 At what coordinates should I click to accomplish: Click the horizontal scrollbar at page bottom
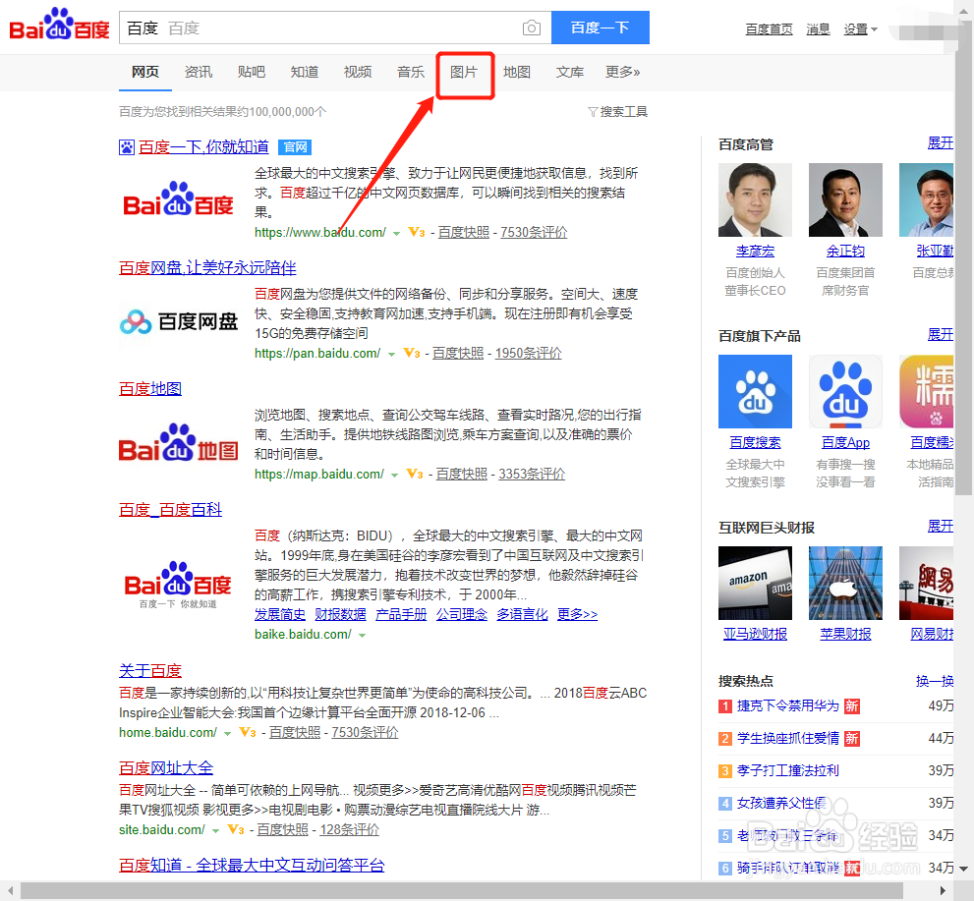[x=462, y=890]
